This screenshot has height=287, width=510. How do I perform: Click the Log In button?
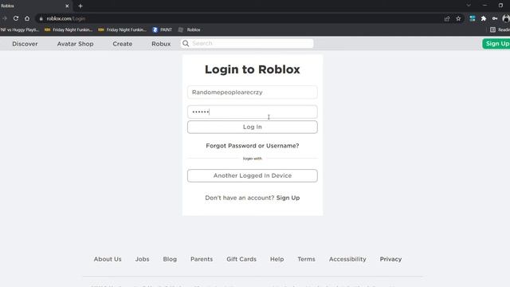click(253, 127)
